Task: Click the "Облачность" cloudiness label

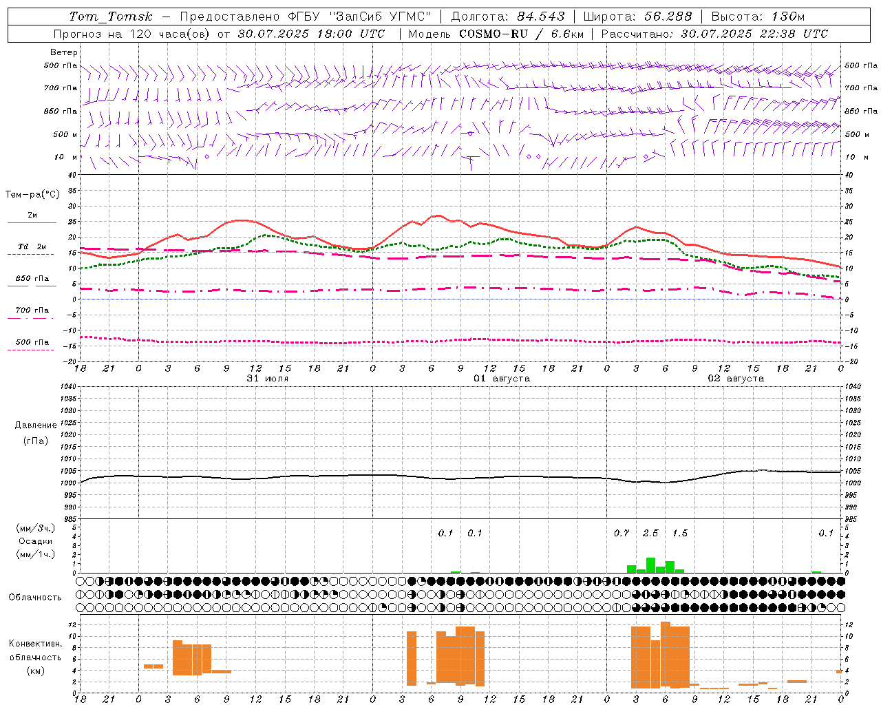Action: point(35,598)
